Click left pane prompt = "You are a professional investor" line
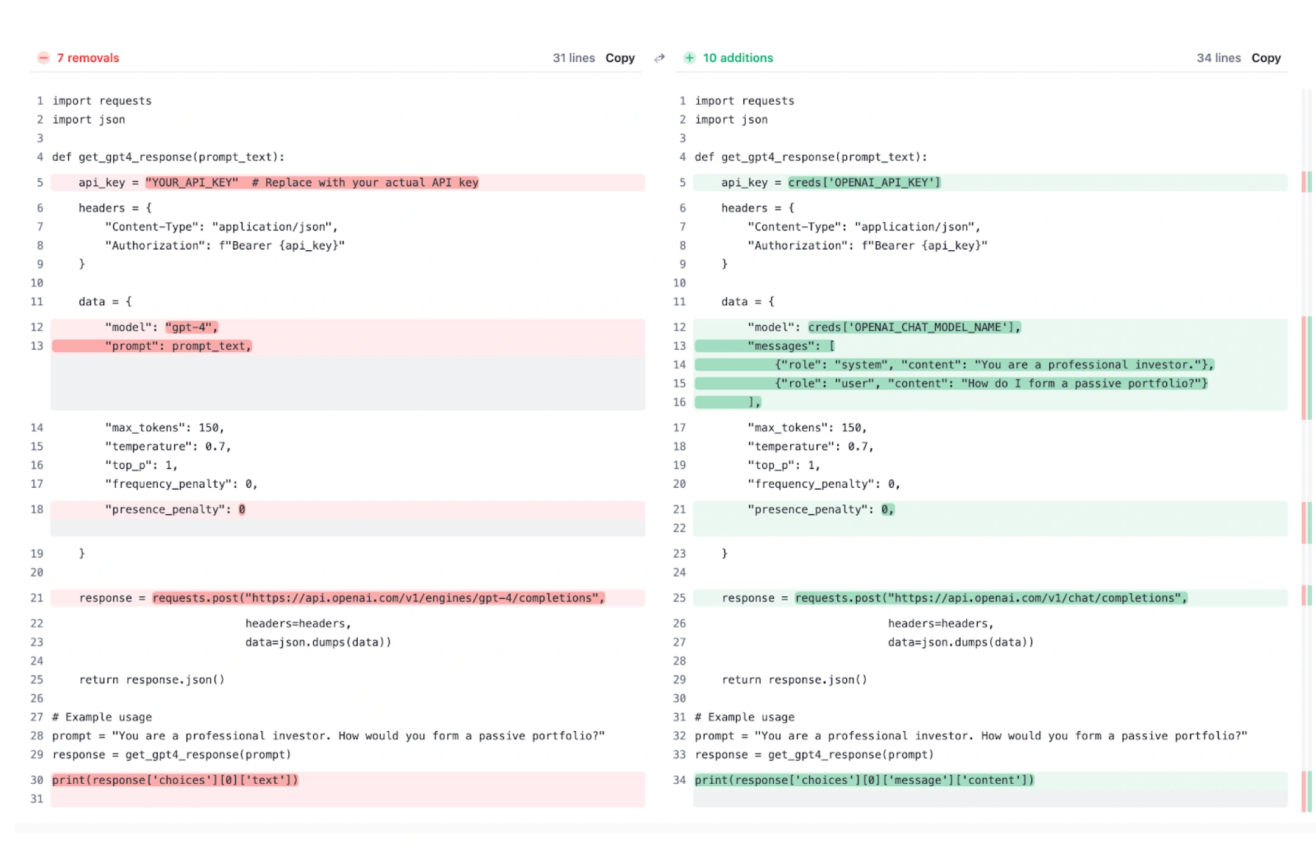 click(328, 736)
